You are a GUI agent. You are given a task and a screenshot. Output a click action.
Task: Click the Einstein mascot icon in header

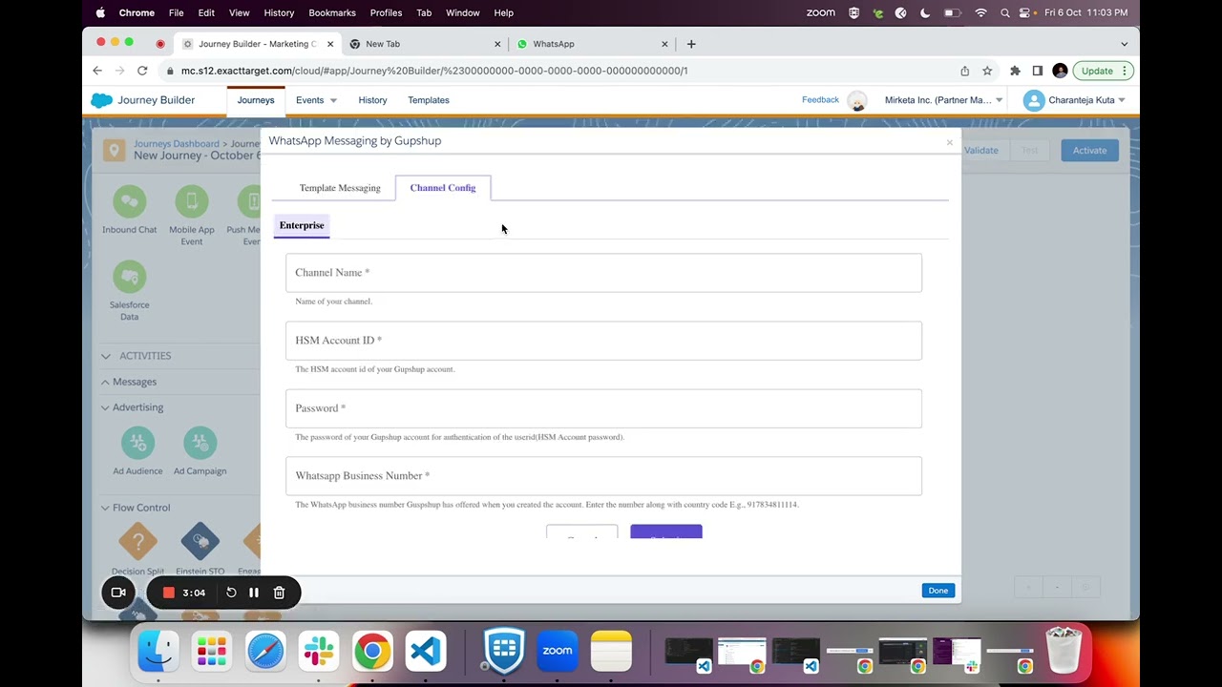(857, 100)
